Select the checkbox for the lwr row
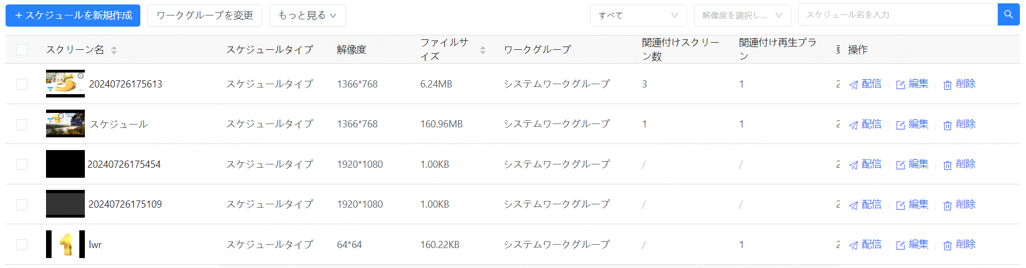 [22, 245]
